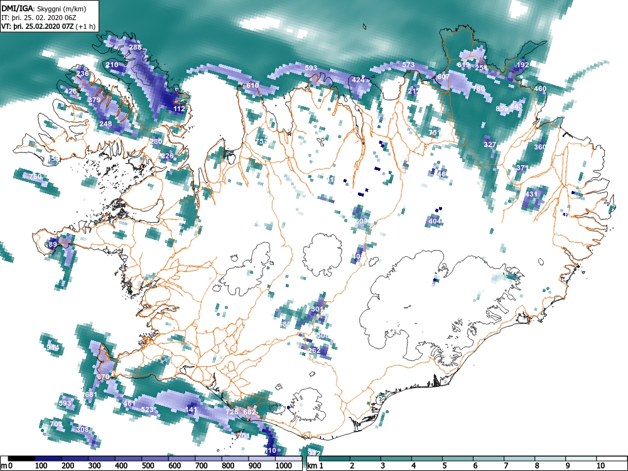The height and width of the screenshot is (471, 628).
Task: Click visibility value 701 off the south coast
Action: click(244, 436)
